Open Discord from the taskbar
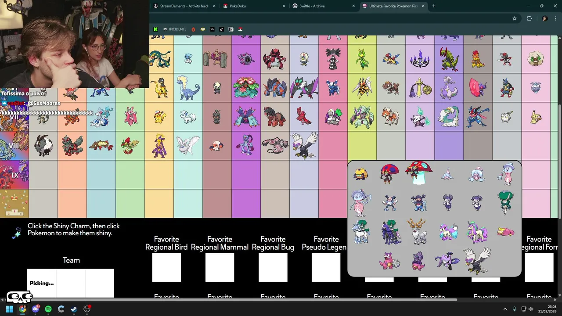This screenshot has height=316, width=562. tap(36, 309)
